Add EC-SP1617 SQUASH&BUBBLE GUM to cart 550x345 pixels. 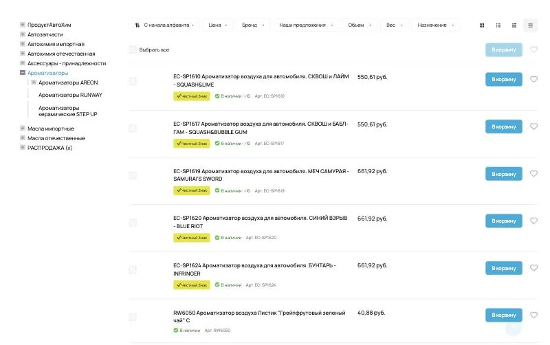[504, 126]
